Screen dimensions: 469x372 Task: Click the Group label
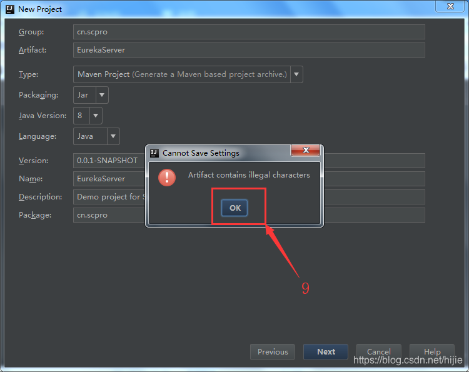(31, 32)
